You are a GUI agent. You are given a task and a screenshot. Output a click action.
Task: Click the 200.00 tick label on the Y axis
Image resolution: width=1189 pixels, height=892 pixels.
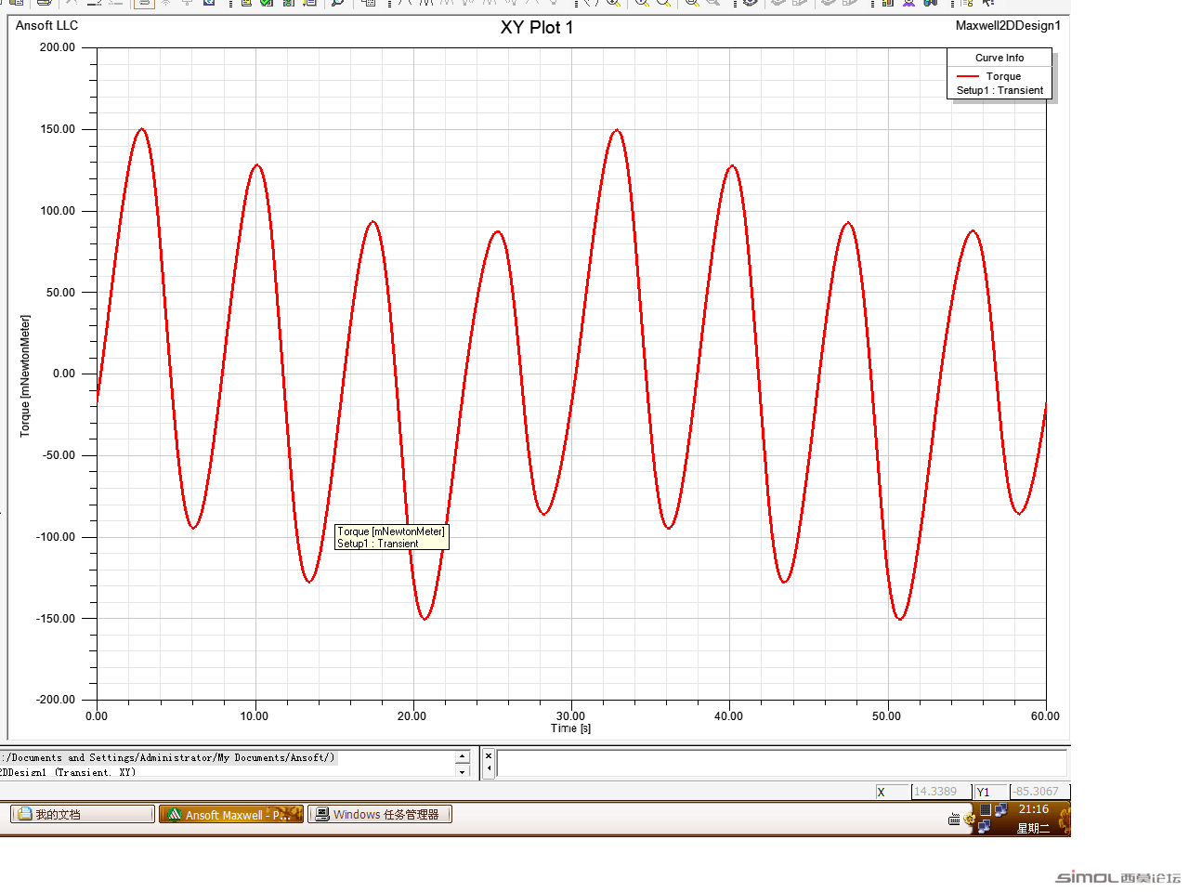[x=58, y=47]
